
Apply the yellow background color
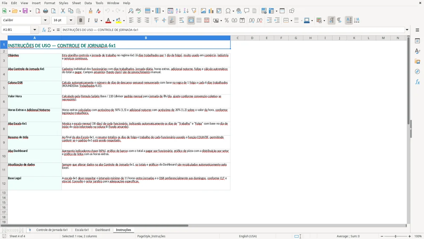(x=119, y=21)
